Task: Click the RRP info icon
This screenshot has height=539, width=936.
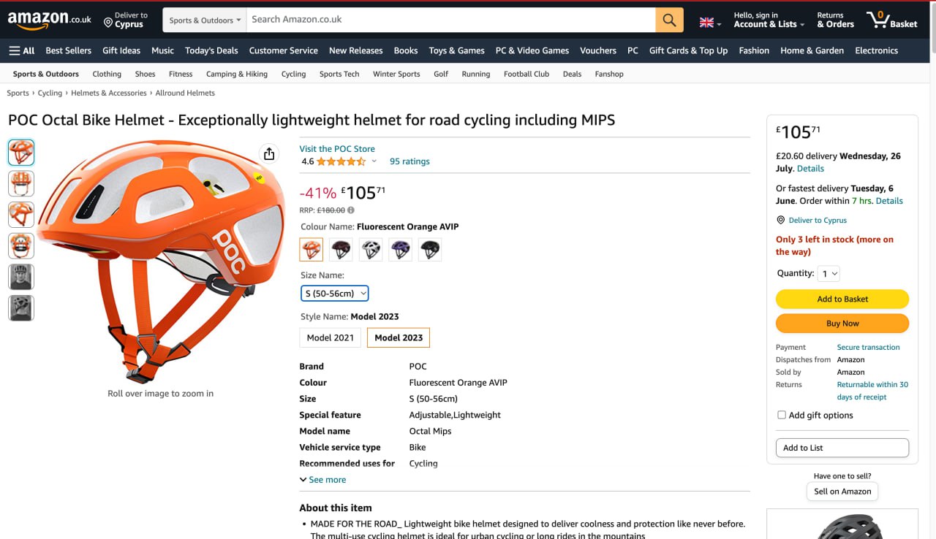Action: 350,210
